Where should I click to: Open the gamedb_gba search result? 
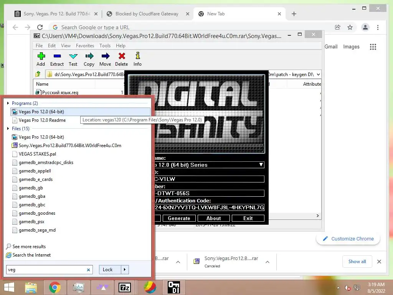32,196
